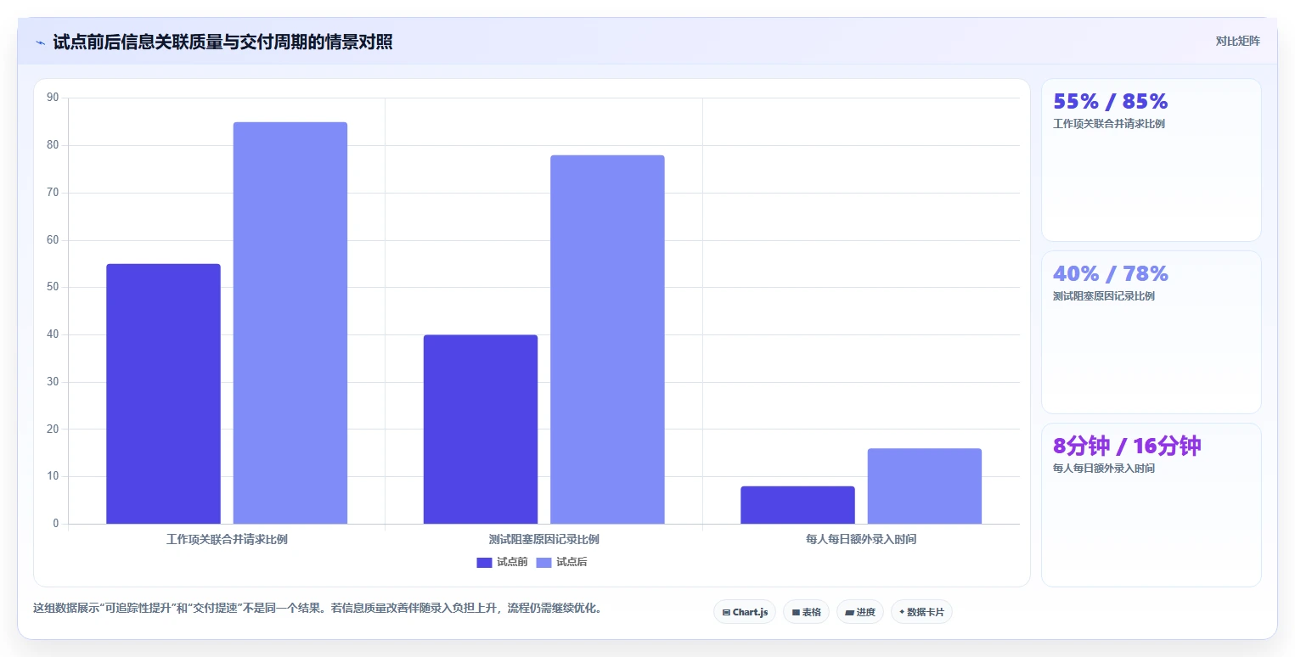Click the y-axis tick 50
The height and width of the screenshot is (657, 1295).
coord(53,287)
